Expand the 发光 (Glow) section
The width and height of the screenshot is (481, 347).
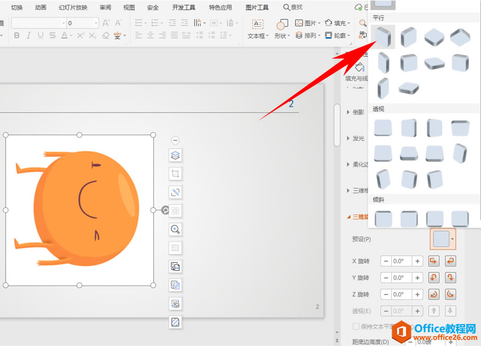point(357,138)
